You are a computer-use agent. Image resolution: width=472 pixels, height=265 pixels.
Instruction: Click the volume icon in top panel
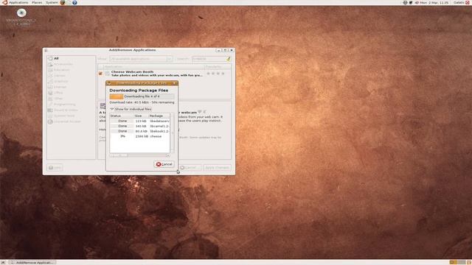click(x=417, y=2)
